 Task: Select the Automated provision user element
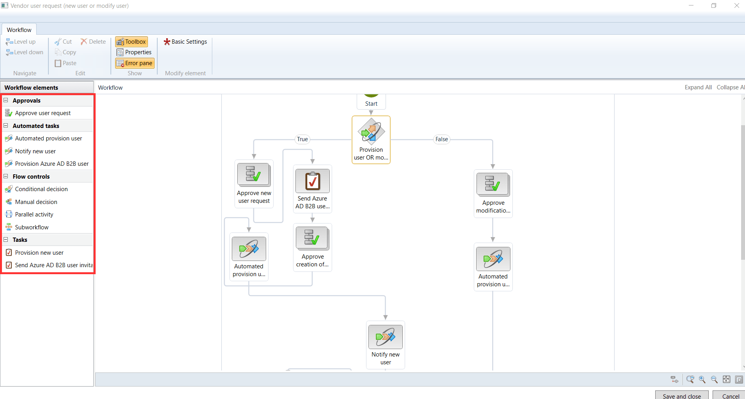coord(48,138)
